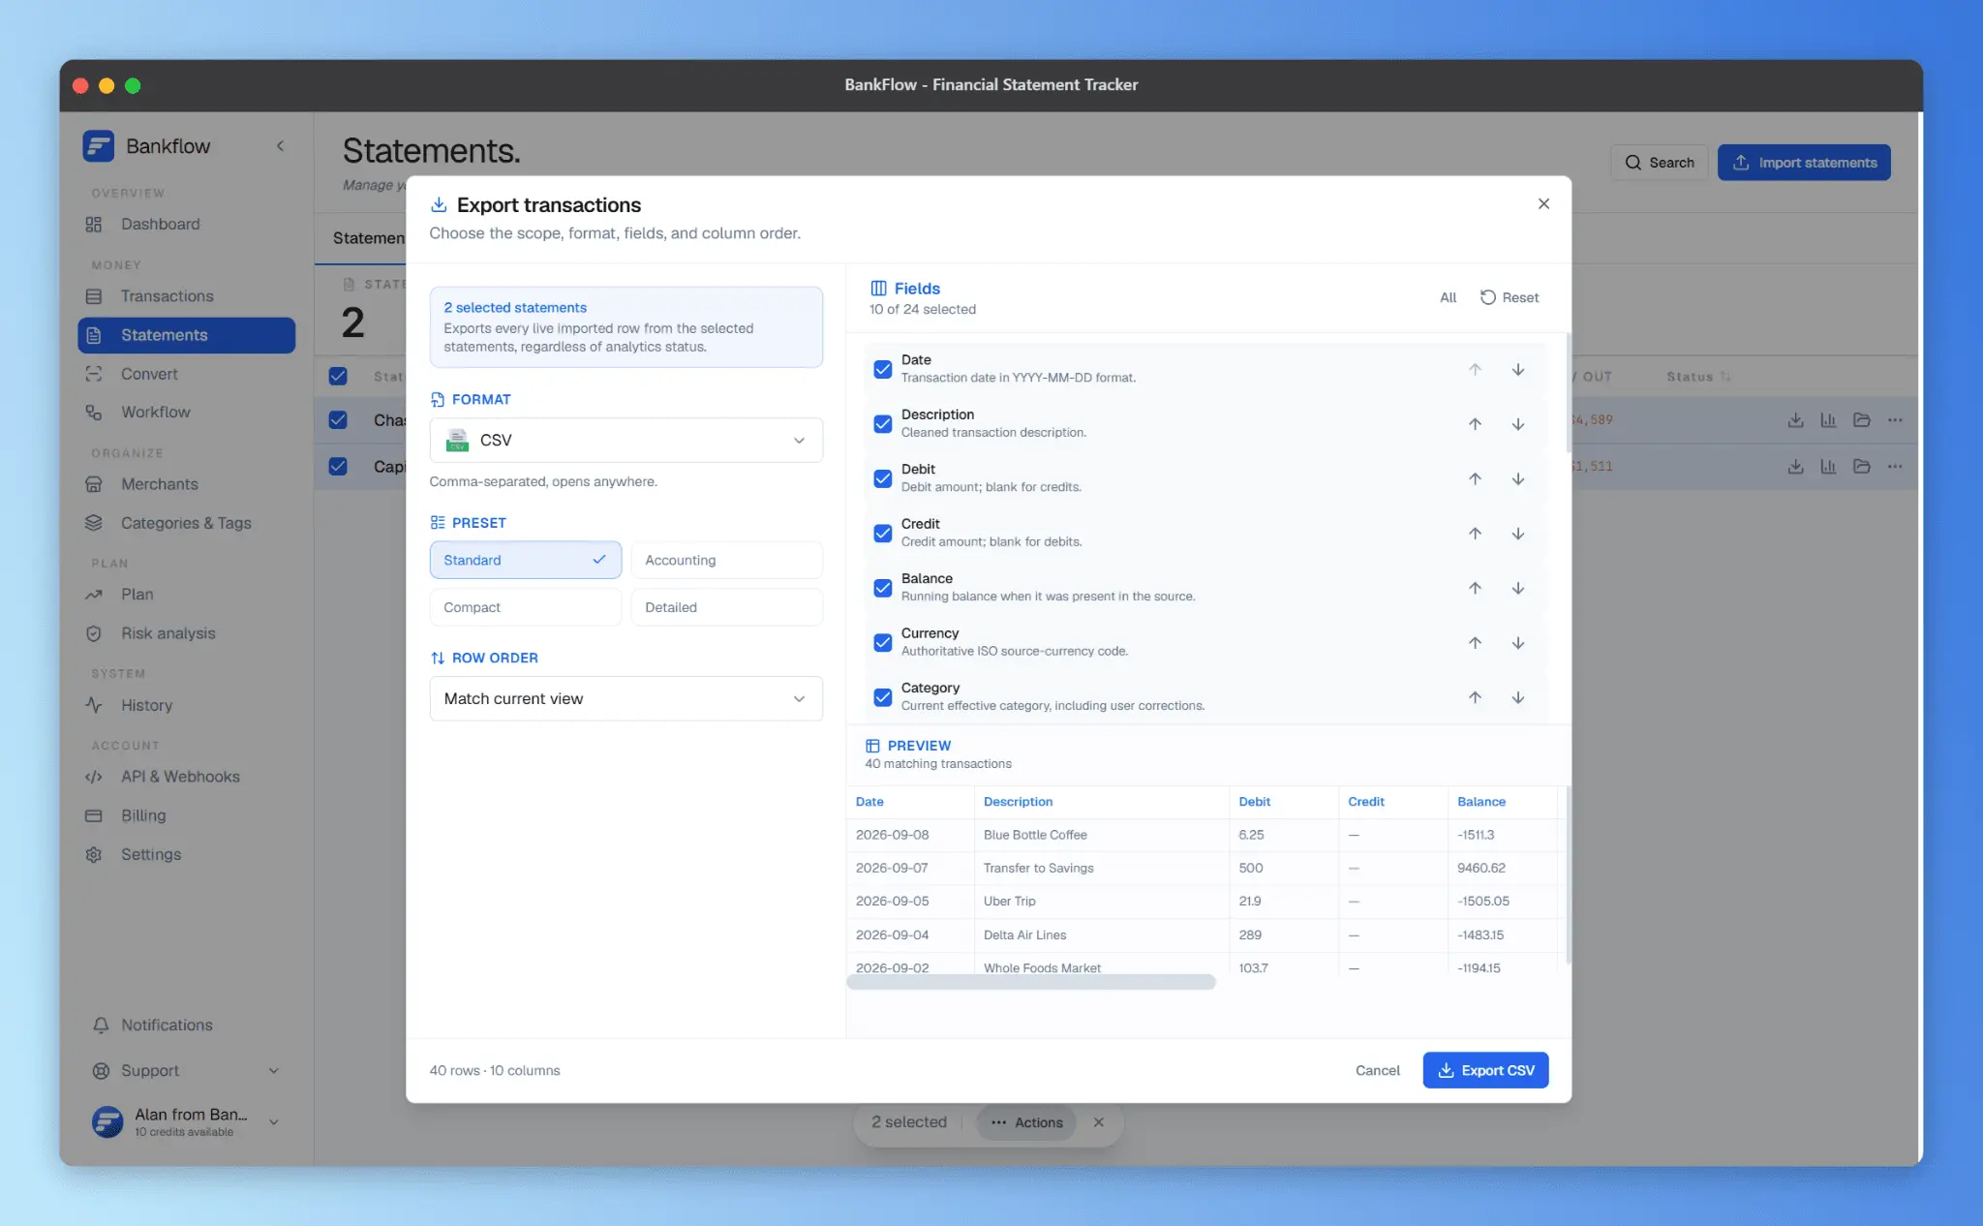Move the Date field down

pyautogui.click(x=1518, y=370)
